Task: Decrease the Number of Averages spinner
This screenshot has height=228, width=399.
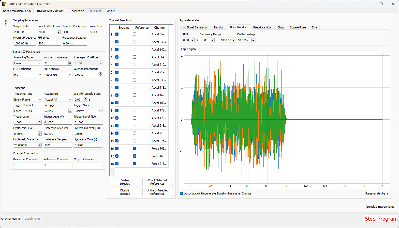Action: [70, 64]
